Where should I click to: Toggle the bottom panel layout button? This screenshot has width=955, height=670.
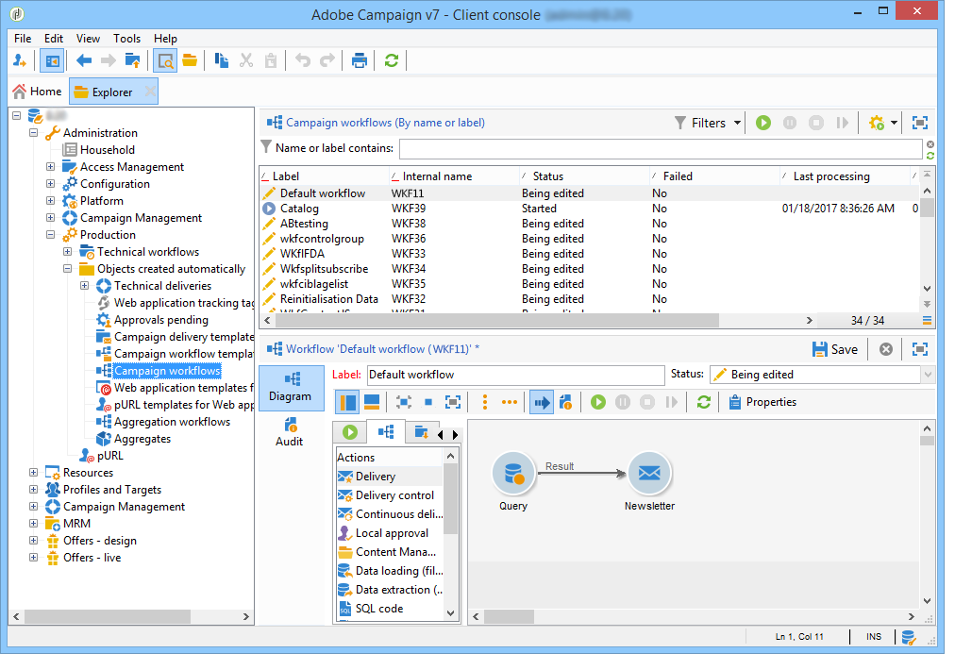coord(372,402)
